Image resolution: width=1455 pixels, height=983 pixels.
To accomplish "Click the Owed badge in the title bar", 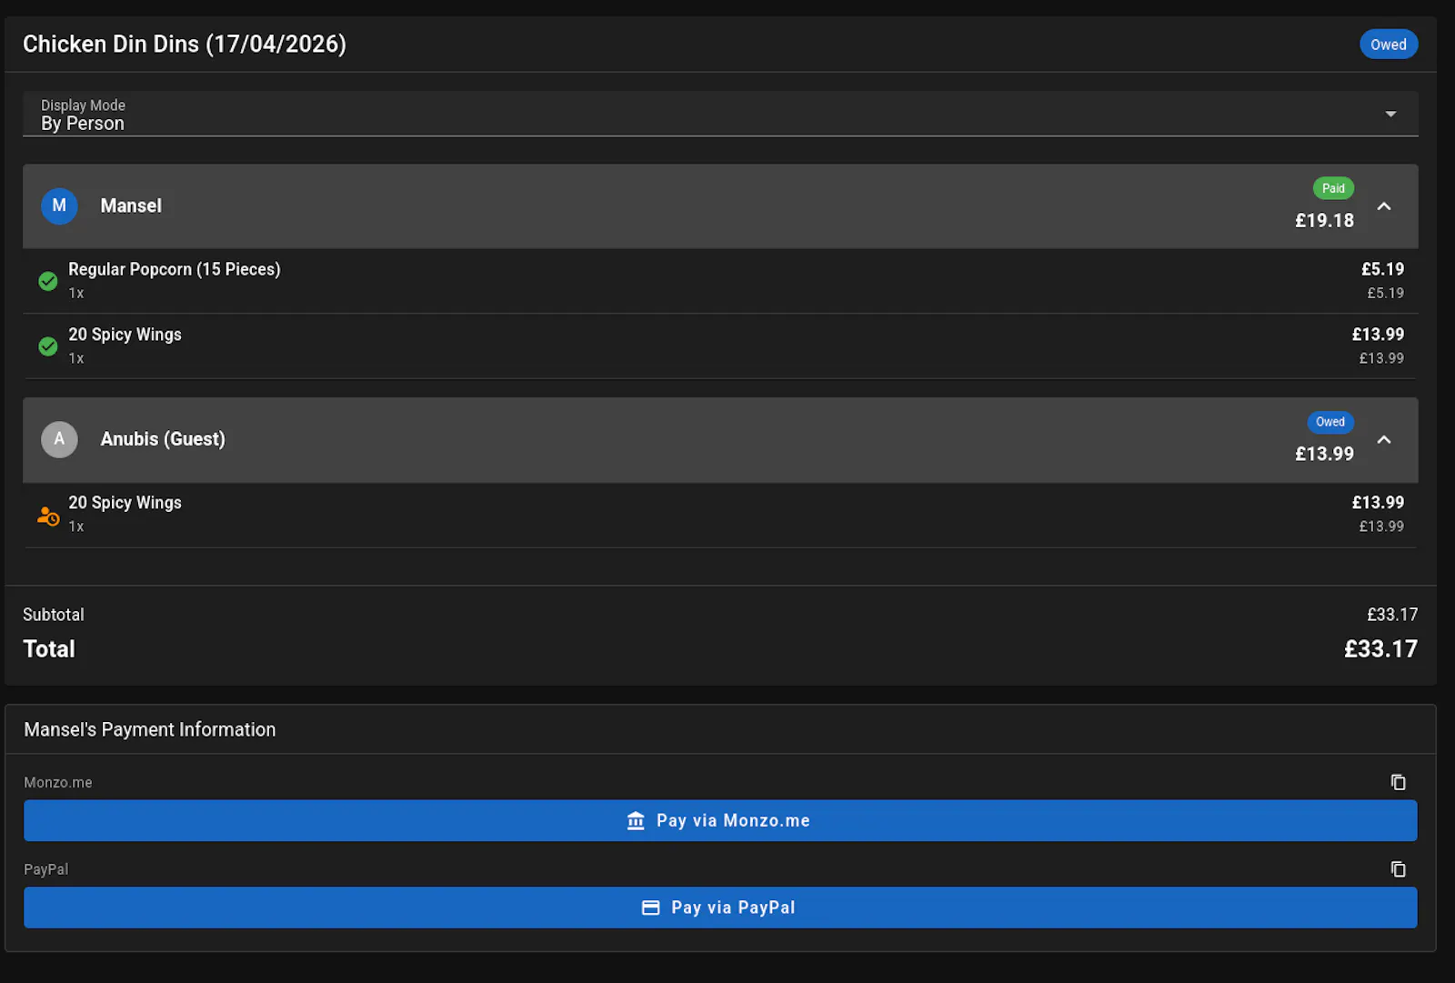I will click(1389, 45).
